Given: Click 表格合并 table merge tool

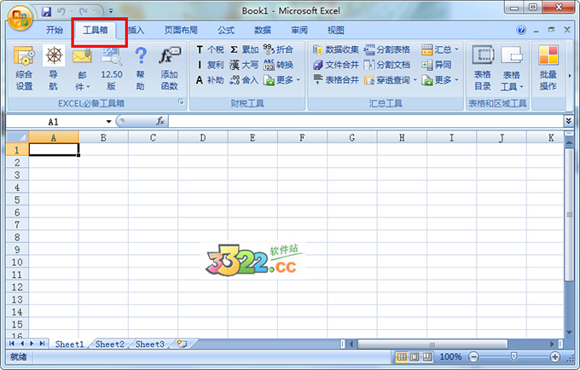Looking at the screenshot, I should tap(335, 80).
